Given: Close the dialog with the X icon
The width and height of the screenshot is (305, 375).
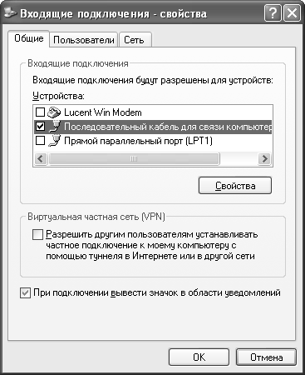Looking at the screenshot, I should click(x=292, y=13).
